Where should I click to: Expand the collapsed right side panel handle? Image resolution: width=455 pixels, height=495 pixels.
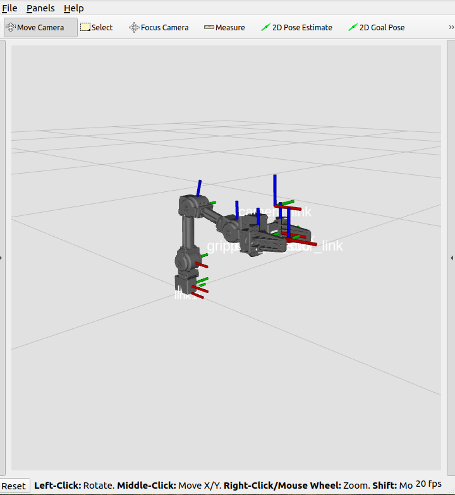[x=452, y=258]
